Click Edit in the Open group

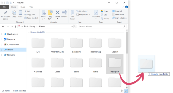click(x=104, y=15)
